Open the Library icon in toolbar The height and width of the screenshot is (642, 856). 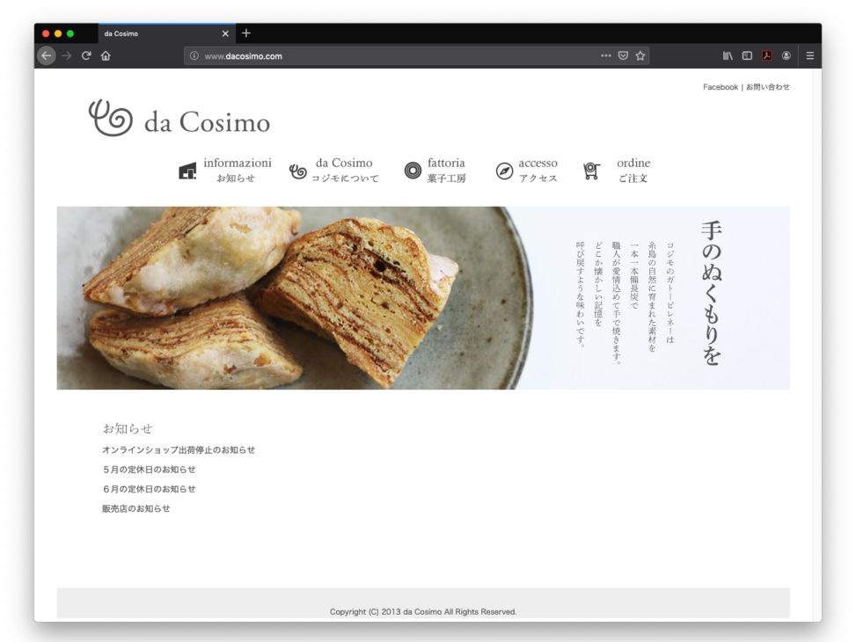(x=728, y=55)
